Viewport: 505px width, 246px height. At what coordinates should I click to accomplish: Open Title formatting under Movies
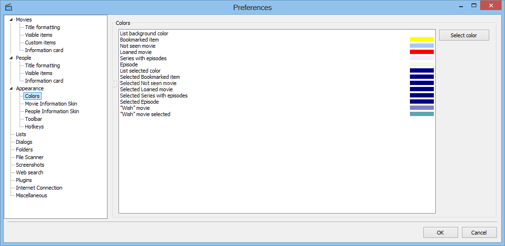pos(43,27)
